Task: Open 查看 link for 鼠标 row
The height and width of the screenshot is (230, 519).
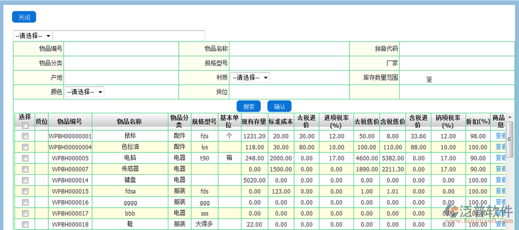Action: (x=500, y=136)
